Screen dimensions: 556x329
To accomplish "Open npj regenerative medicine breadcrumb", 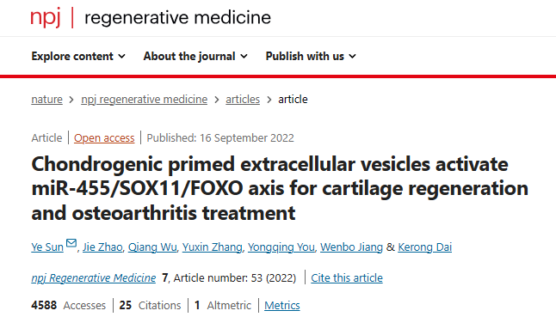I will point(144,100).
